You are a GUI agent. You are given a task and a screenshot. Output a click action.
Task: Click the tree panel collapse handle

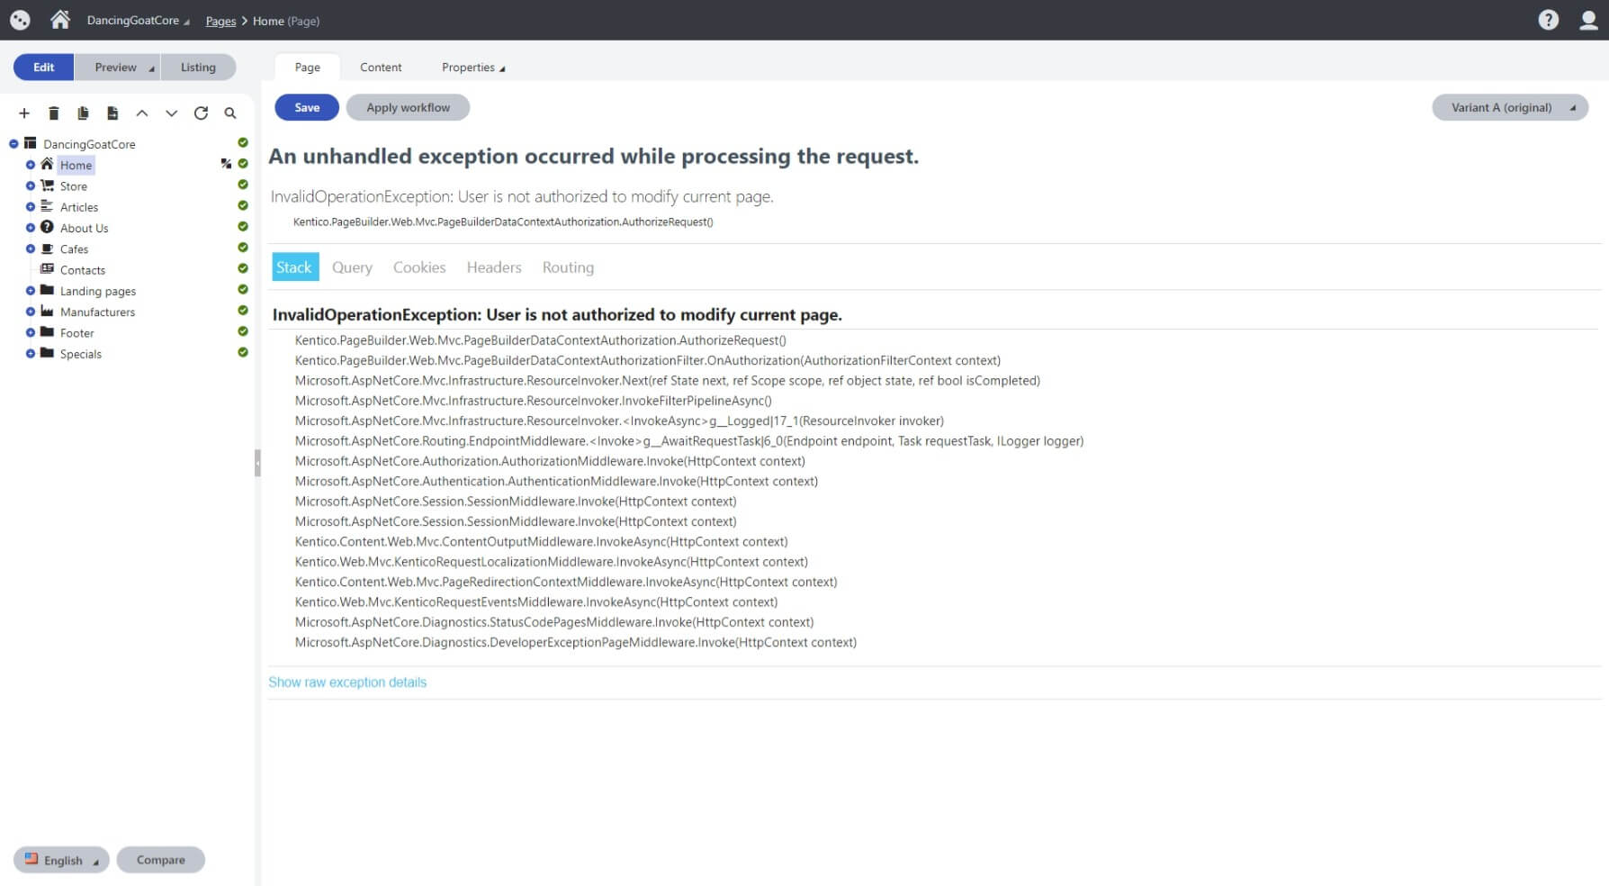(x=257, y=463)
